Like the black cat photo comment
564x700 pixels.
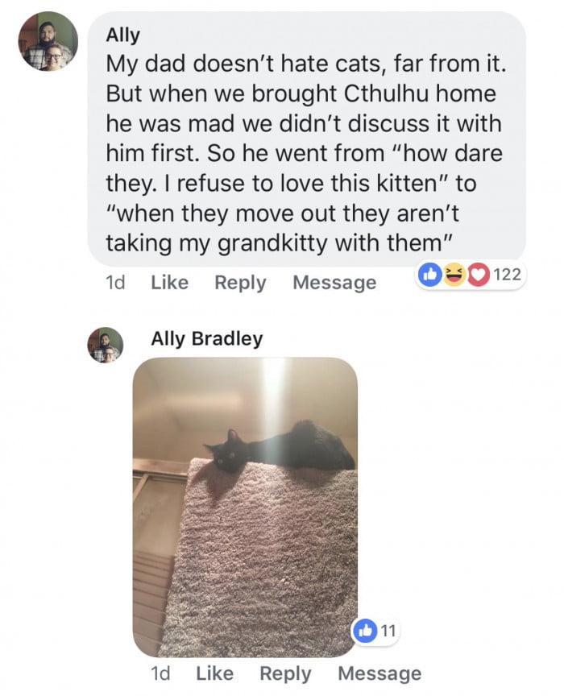(215, 673)
